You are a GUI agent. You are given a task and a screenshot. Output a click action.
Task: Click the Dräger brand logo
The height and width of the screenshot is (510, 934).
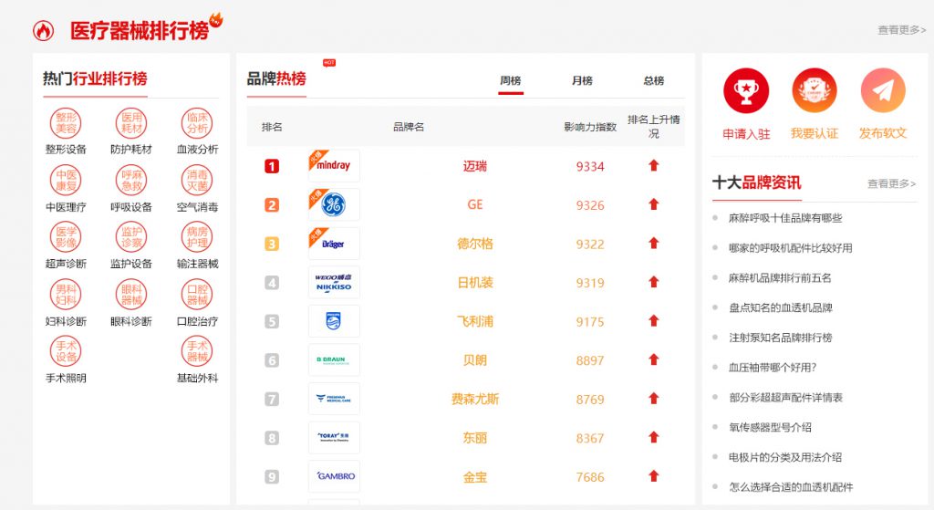coord(334,243)
